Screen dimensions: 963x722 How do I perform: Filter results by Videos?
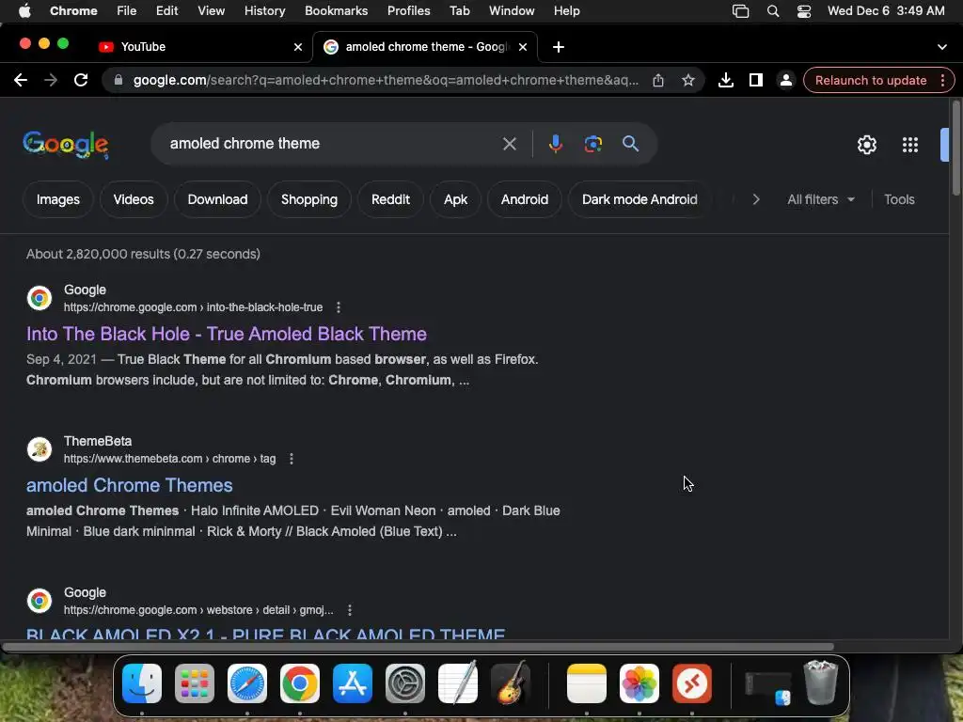click(x=134, y=199)
